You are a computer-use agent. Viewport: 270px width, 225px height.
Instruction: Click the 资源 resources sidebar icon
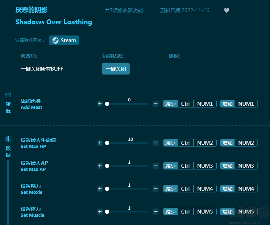tap(8, 95)
